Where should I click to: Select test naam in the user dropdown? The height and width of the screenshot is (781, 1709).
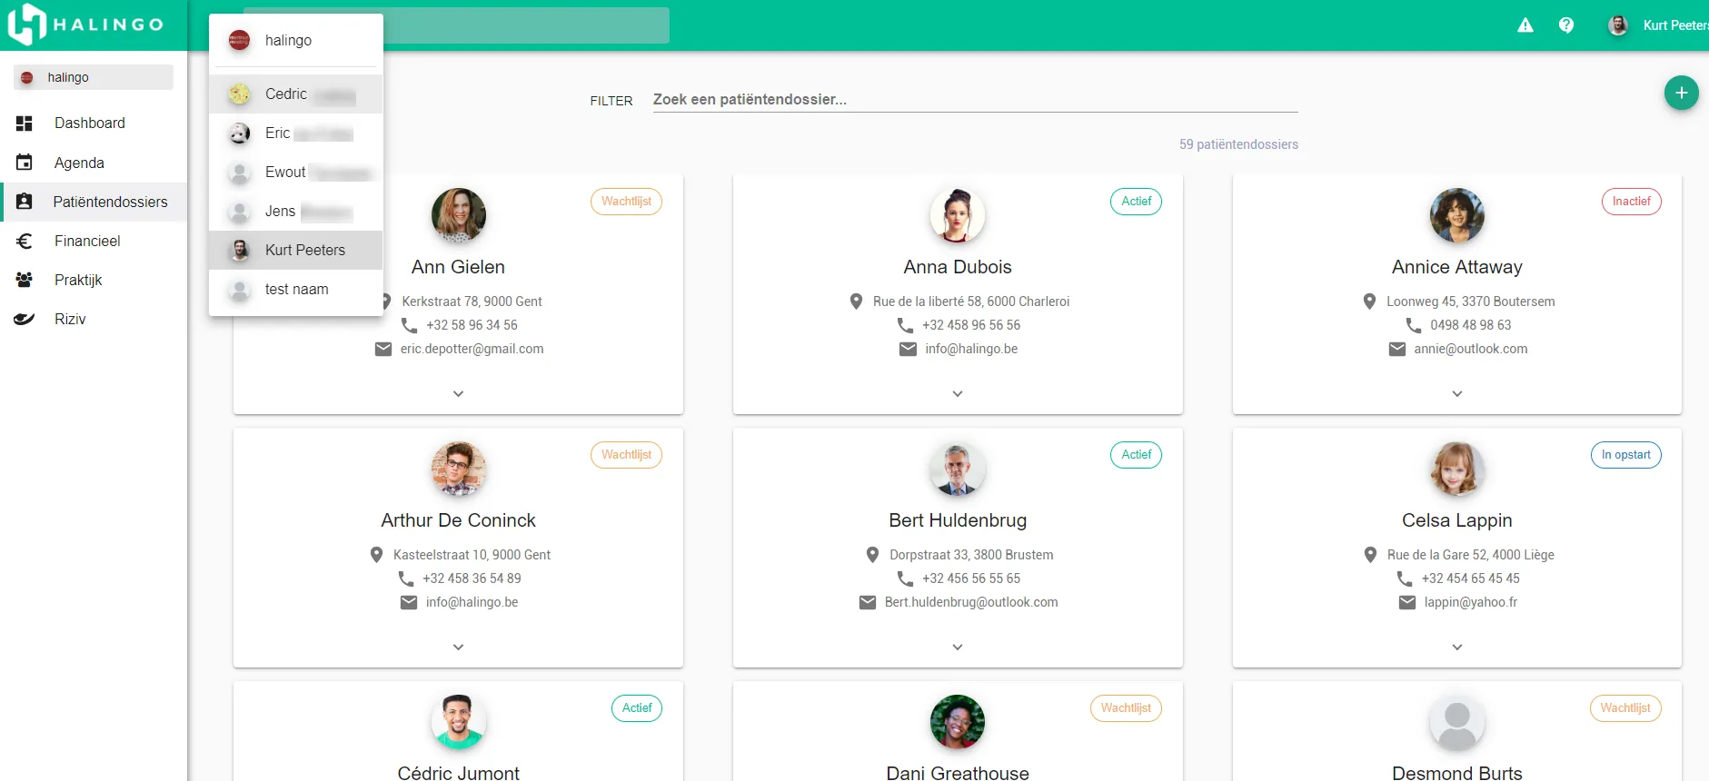[x=295, y=290]
